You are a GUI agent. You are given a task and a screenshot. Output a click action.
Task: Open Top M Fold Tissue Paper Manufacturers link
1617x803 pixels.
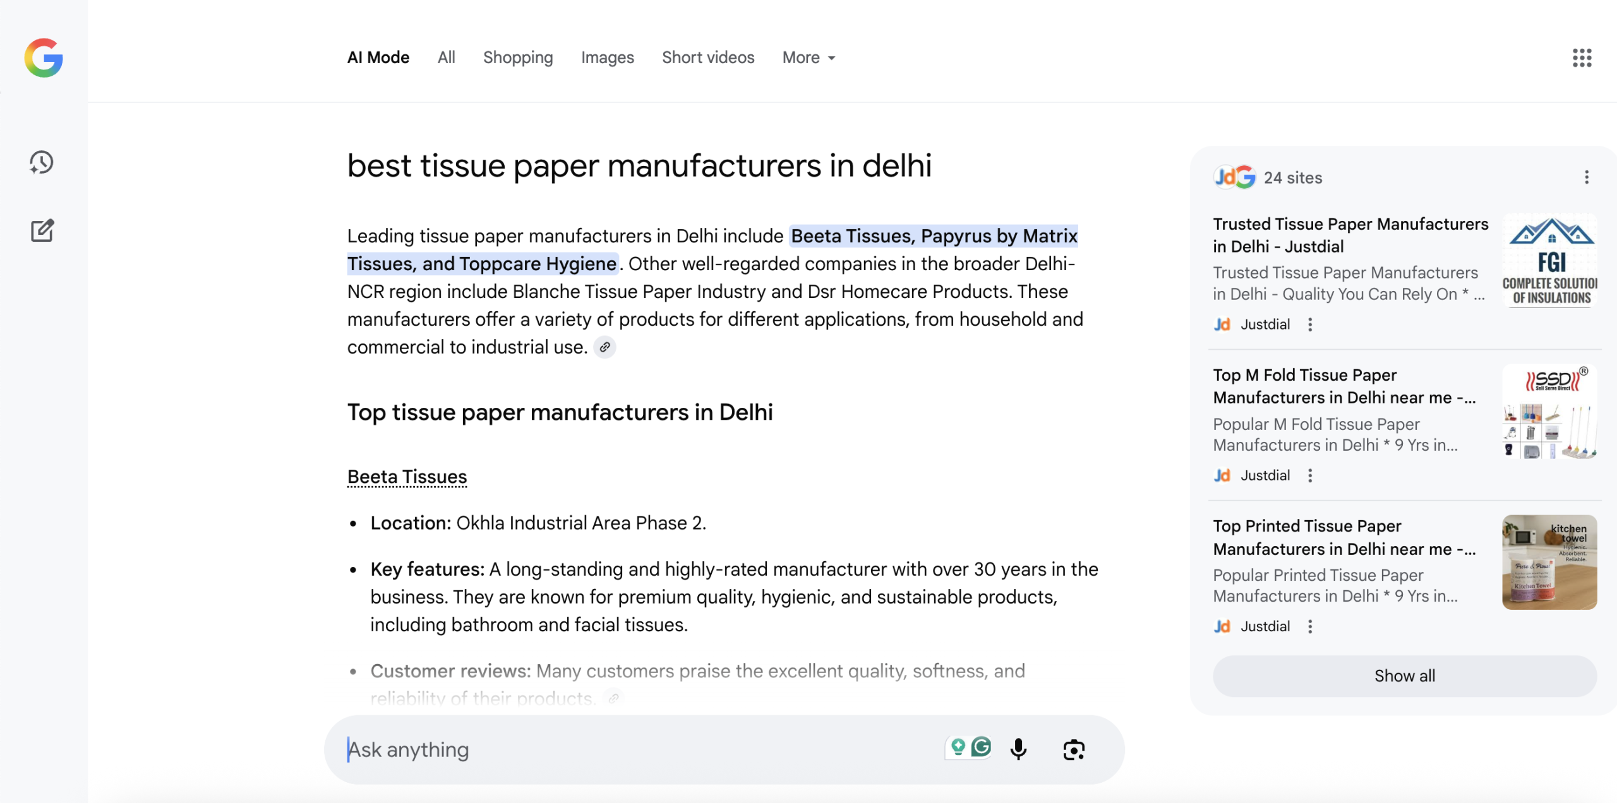click(x=1344, y=386)
